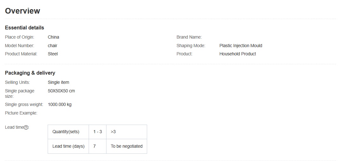Click the Brand Name label
The width and height of the screenshot is (341, 161).
[x=189, y=37]
